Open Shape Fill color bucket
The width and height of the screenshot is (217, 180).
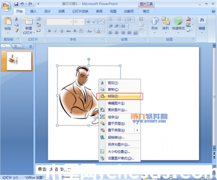point(188,19)
